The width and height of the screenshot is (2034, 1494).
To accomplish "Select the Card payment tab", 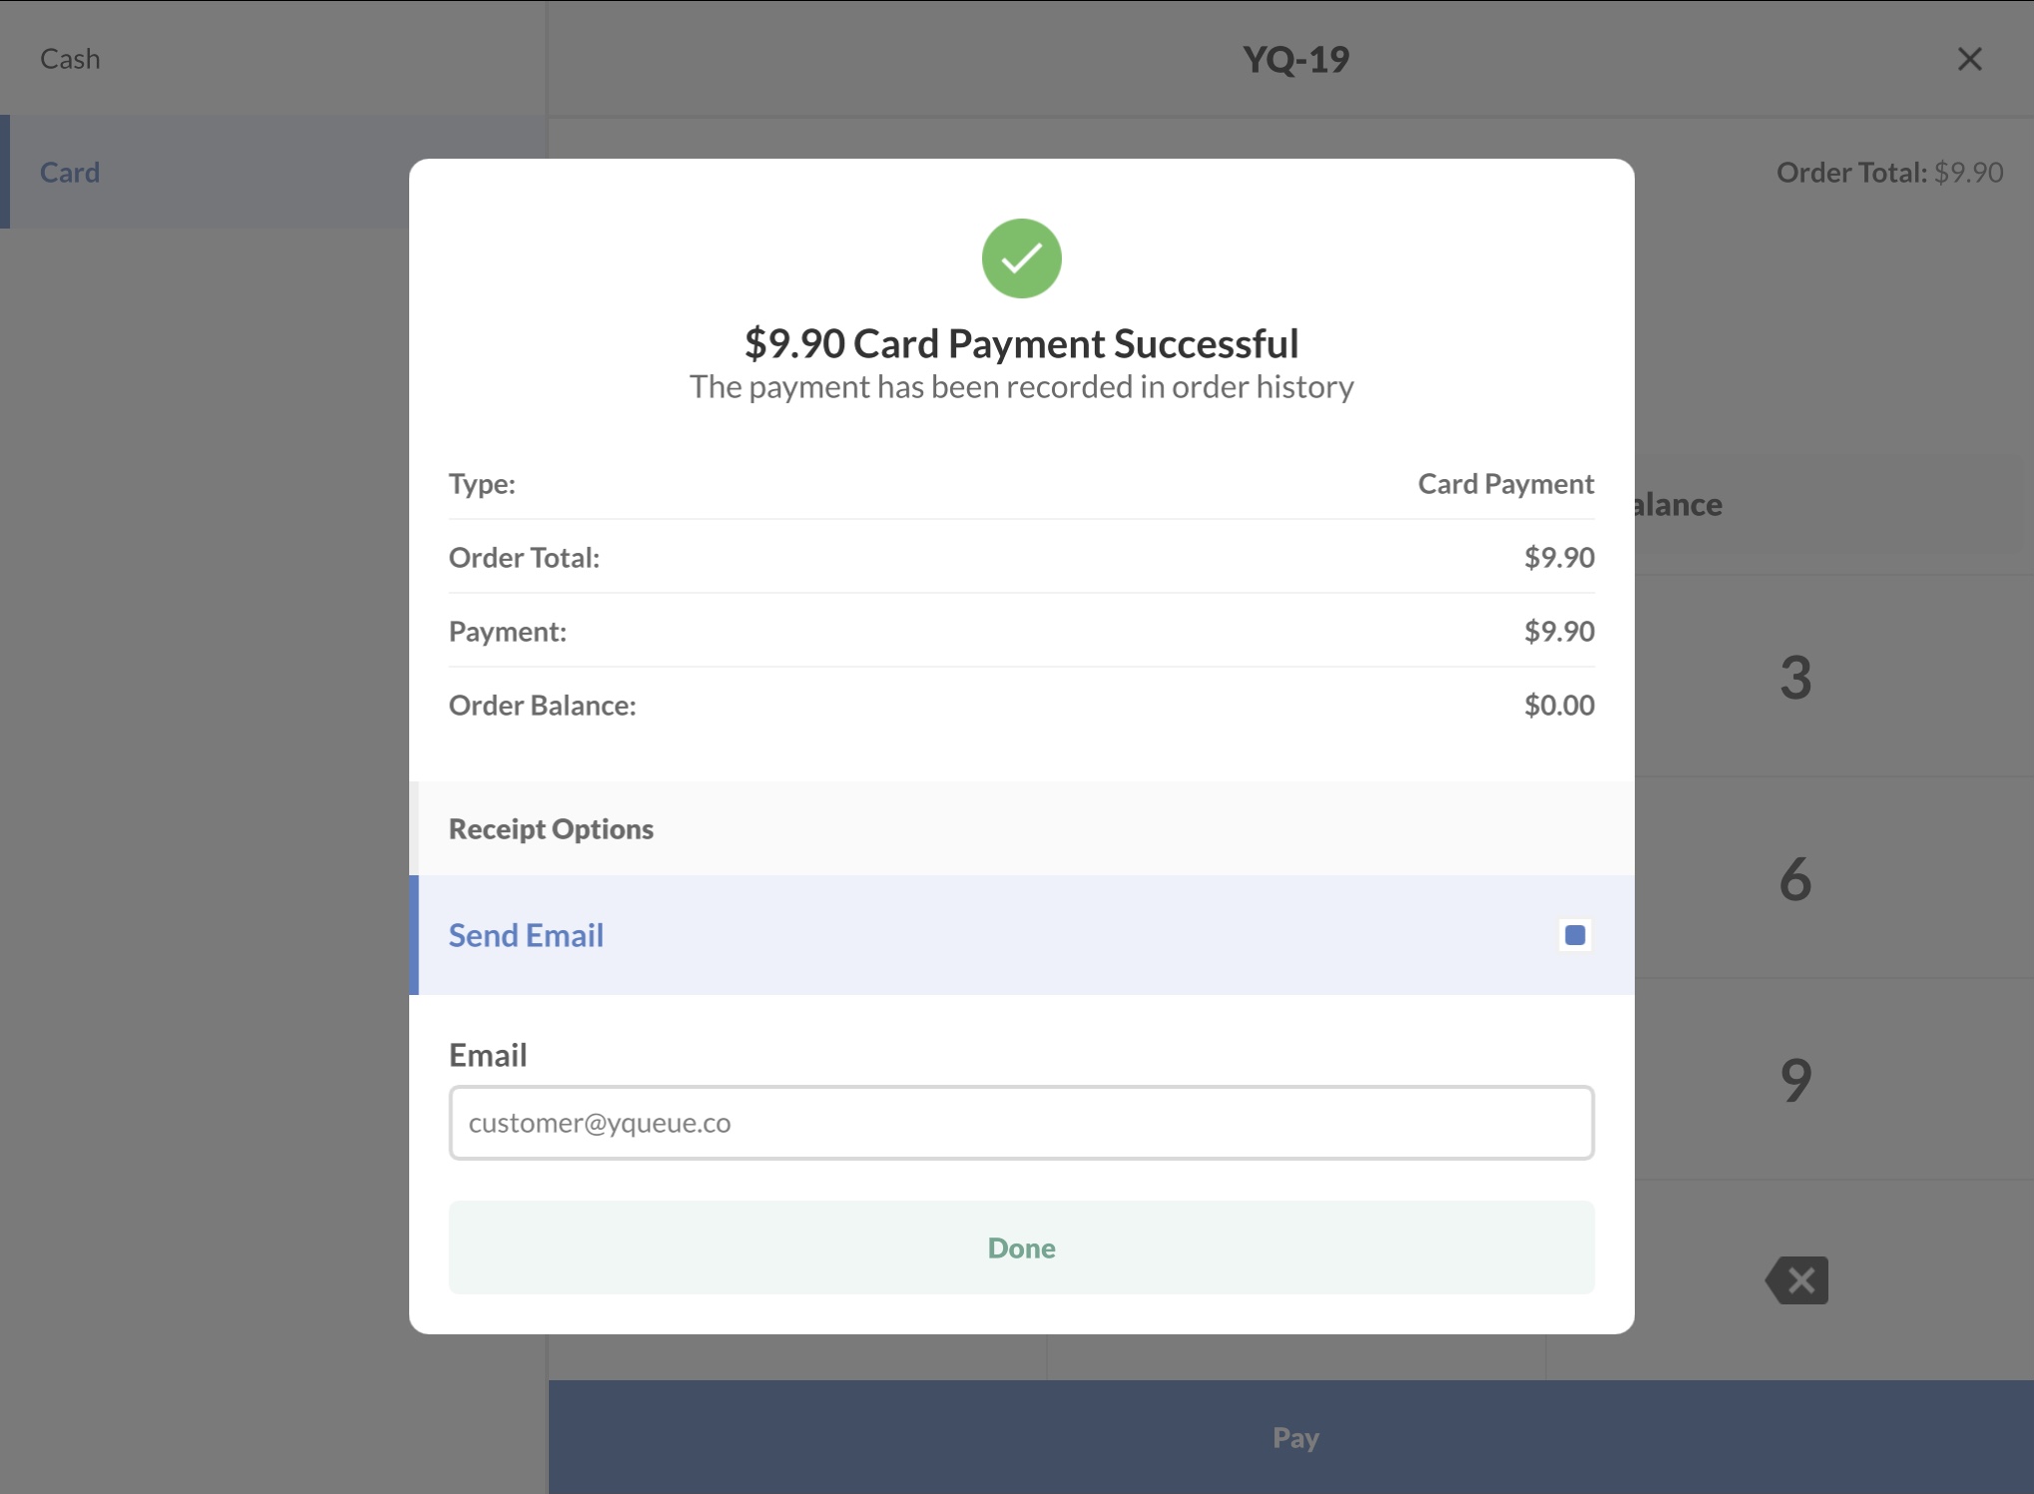I will [70, 172].
